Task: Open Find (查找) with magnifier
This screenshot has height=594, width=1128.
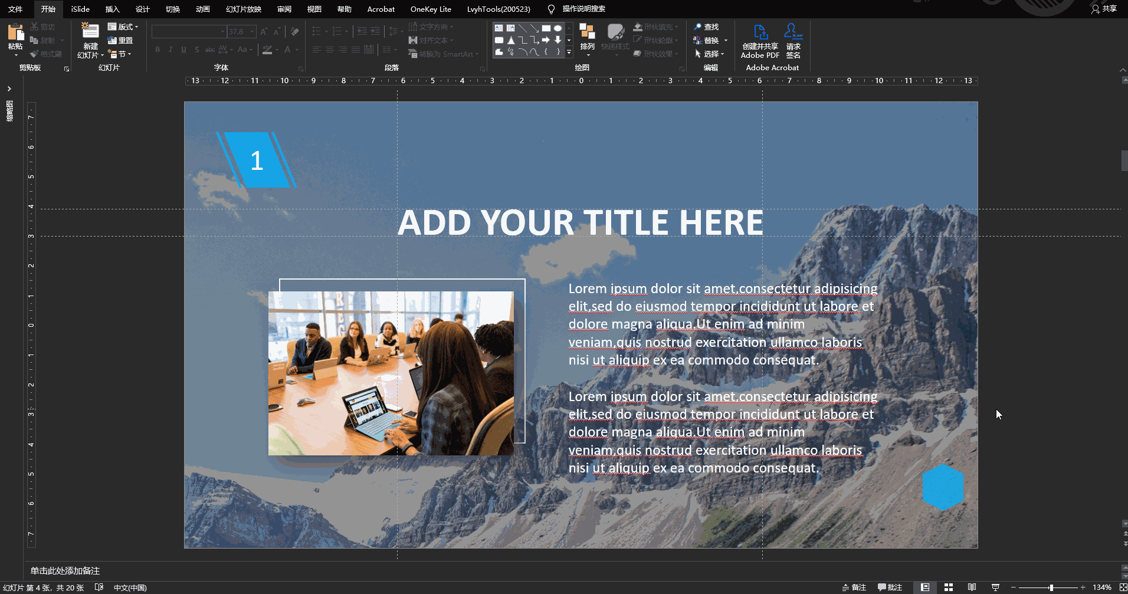Action: 706,27
